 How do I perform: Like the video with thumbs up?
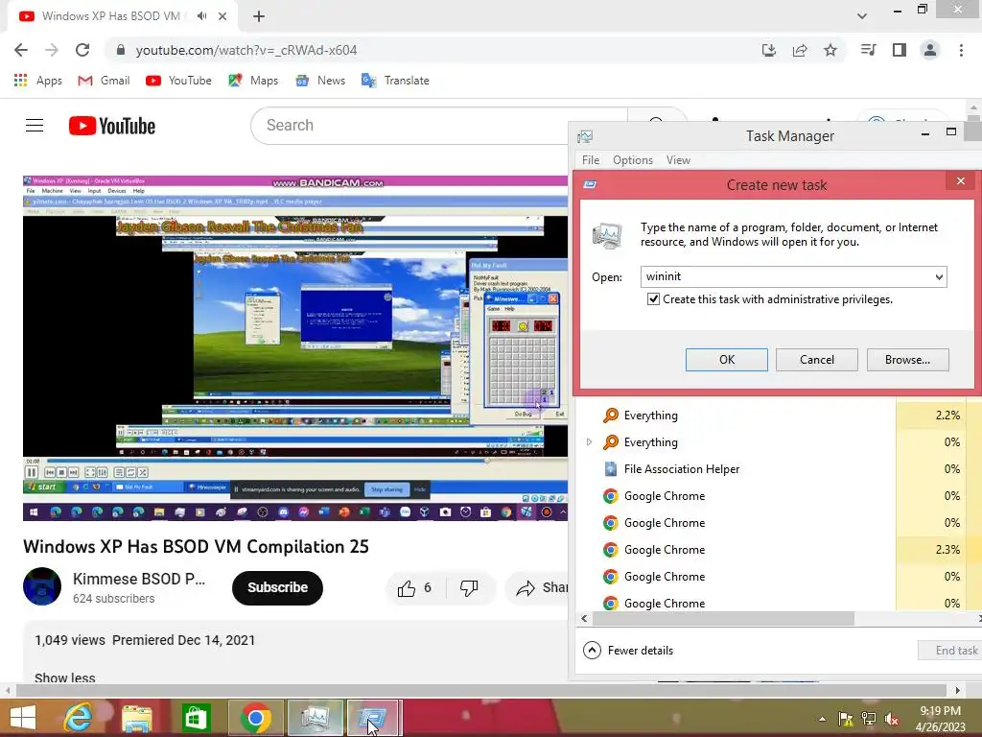[414, 588]
